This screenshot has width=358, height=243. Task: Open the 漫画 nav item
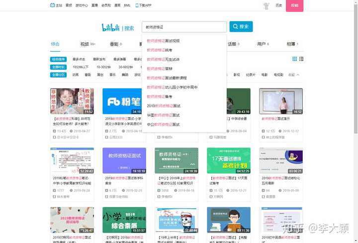[x=117, y=5]
